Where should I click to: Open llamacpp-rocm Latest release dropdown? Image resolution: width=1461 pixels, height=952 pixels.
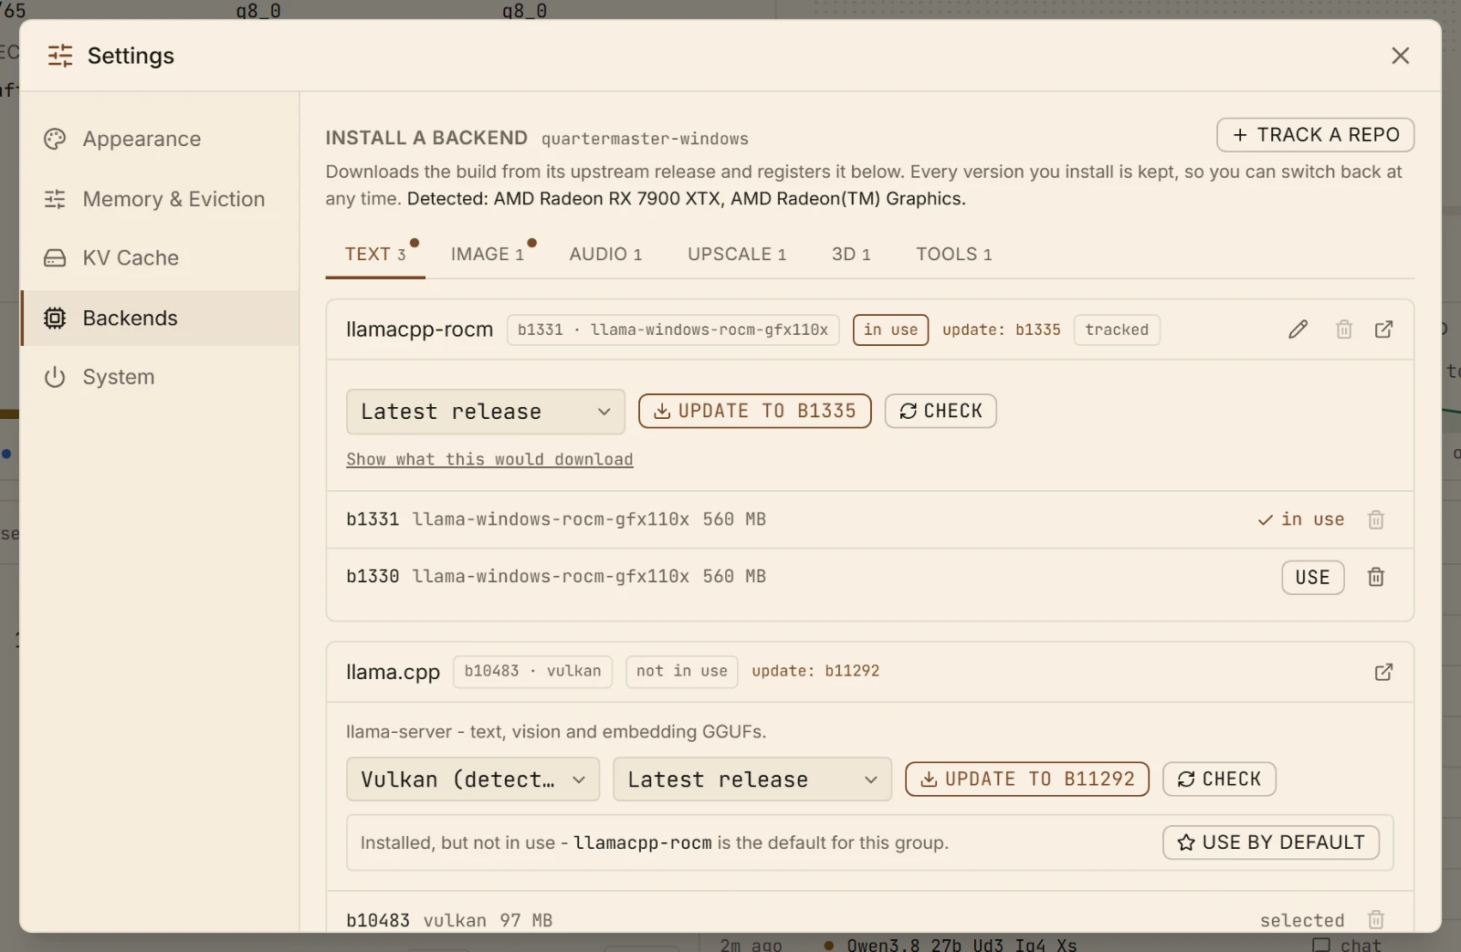486,412
